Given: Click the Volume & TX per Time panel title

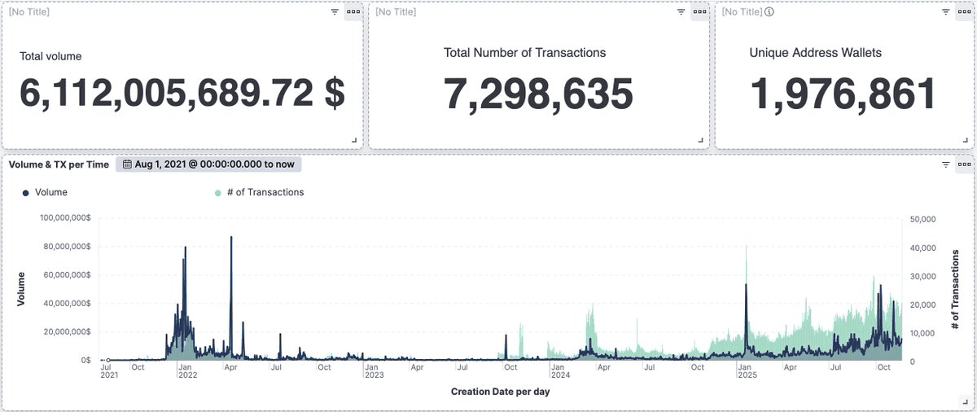Looking at the screenshot, I should (59, 164).
